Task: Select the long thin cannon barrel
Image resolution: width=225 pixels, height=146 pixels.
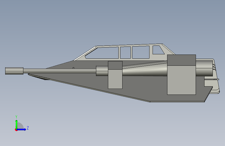Action: [x=59, y=71]
